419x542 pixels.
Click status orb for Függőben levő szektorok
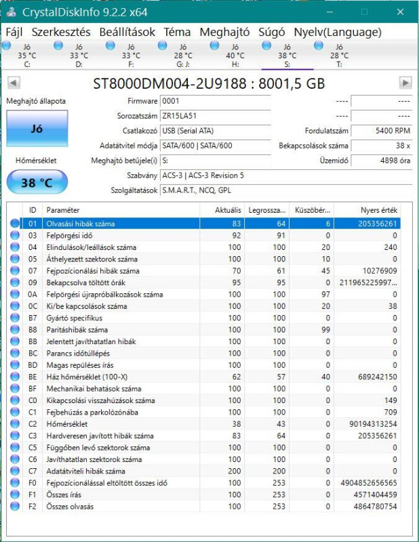(x=14, y=447)
